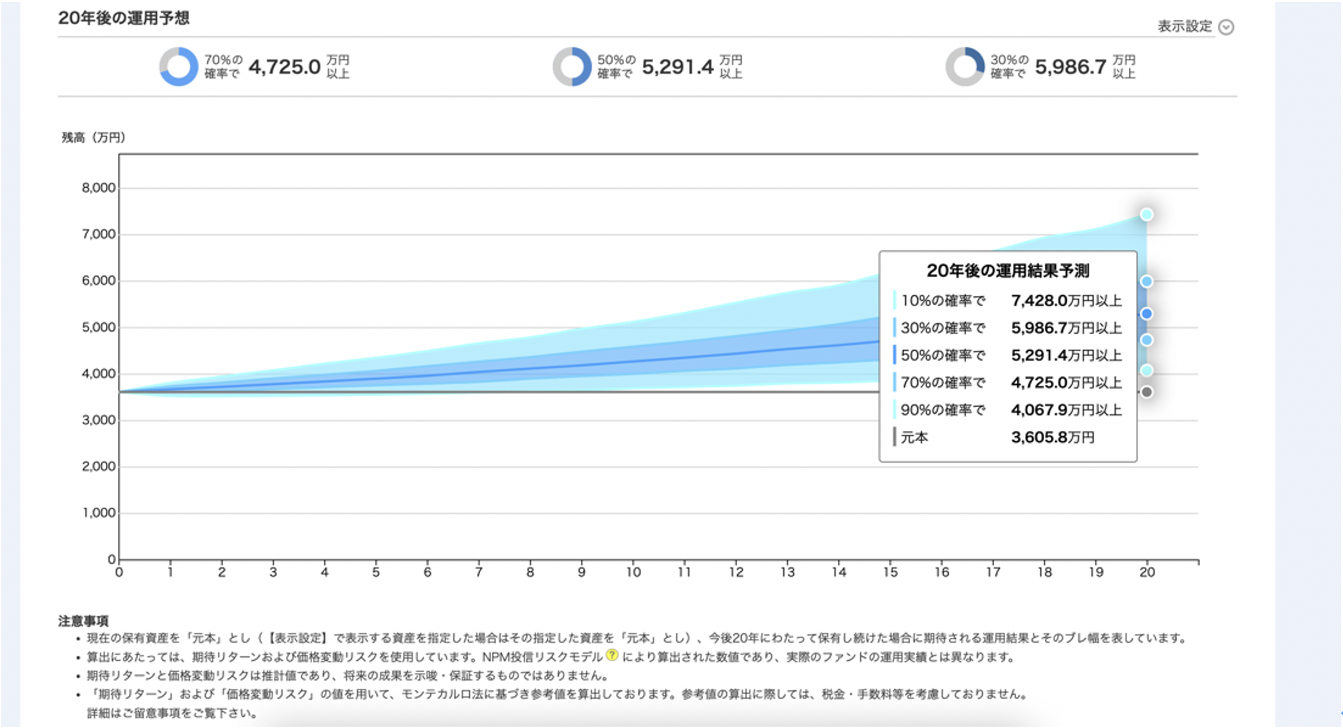Click the 5,986.7 万円以上 value
Screen dimensions: 1343x728
tap(1071, 67)
